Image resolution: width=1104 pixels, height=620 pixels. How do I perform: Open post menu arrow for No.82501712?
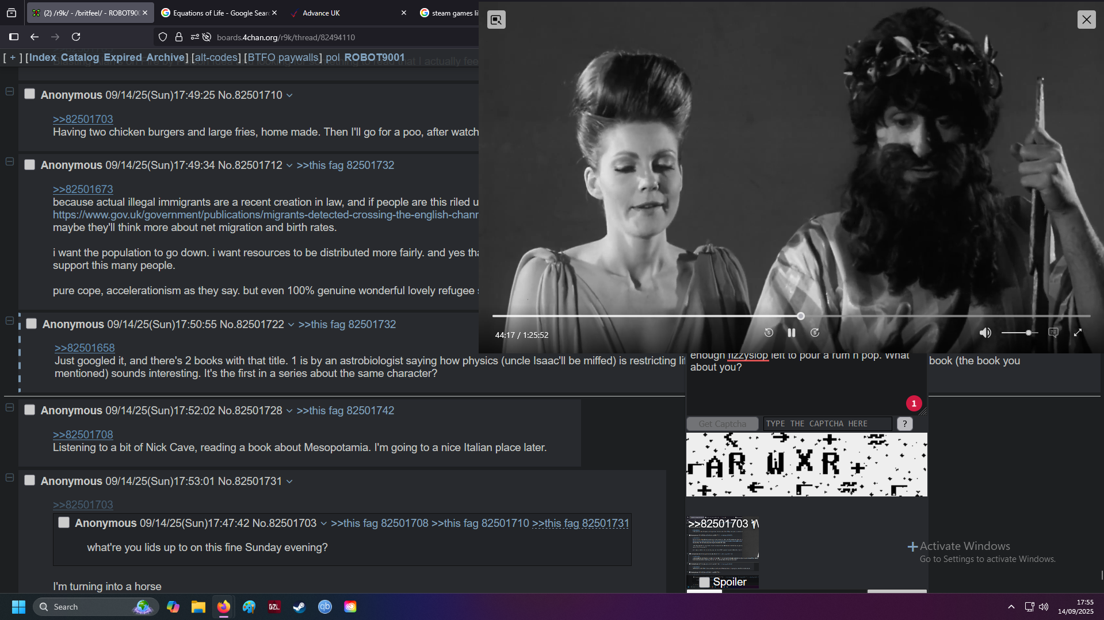pos(289,165)
